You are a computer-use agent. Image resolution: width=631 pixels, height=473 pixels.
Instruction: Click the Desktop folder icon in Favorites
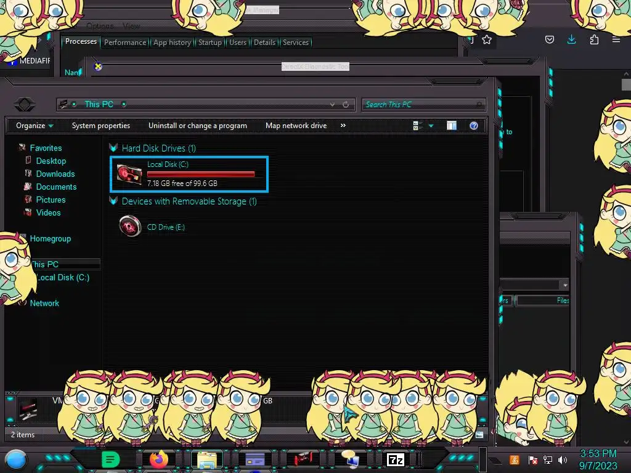click(x=28, y=160)
